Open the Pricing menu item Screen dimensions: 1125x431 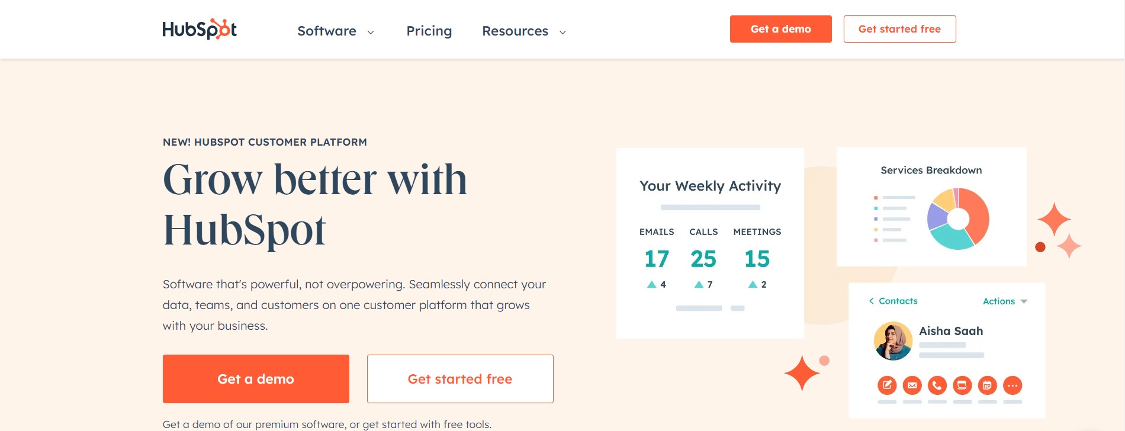[429, 31]
